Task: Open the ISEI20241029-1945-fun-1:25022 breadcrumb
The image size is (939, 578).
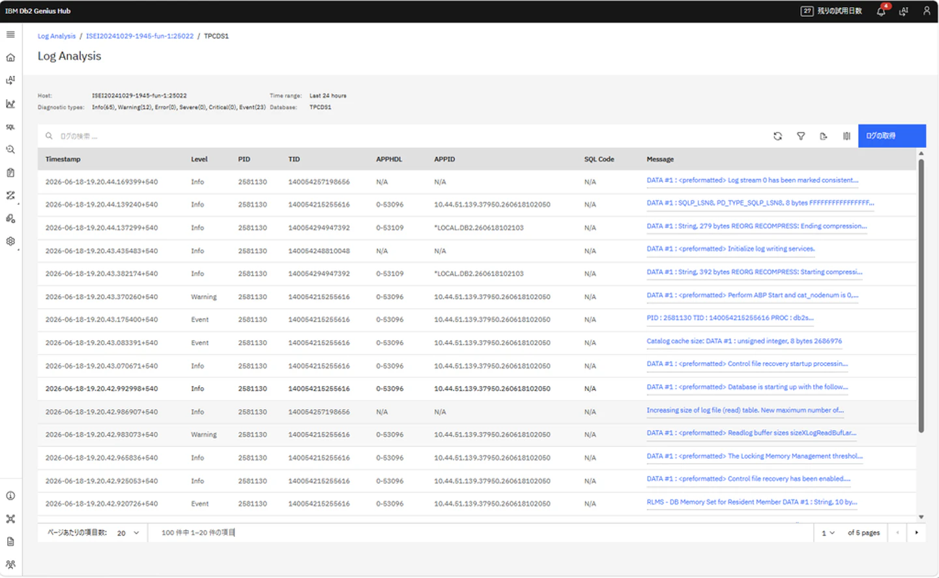Action: click(139, 36)
